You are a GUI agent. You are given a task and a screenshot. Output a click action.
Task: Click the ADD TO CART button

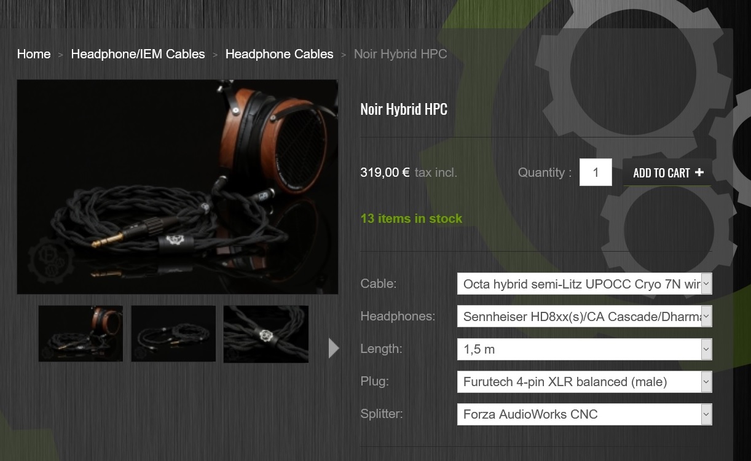(667, 172)
